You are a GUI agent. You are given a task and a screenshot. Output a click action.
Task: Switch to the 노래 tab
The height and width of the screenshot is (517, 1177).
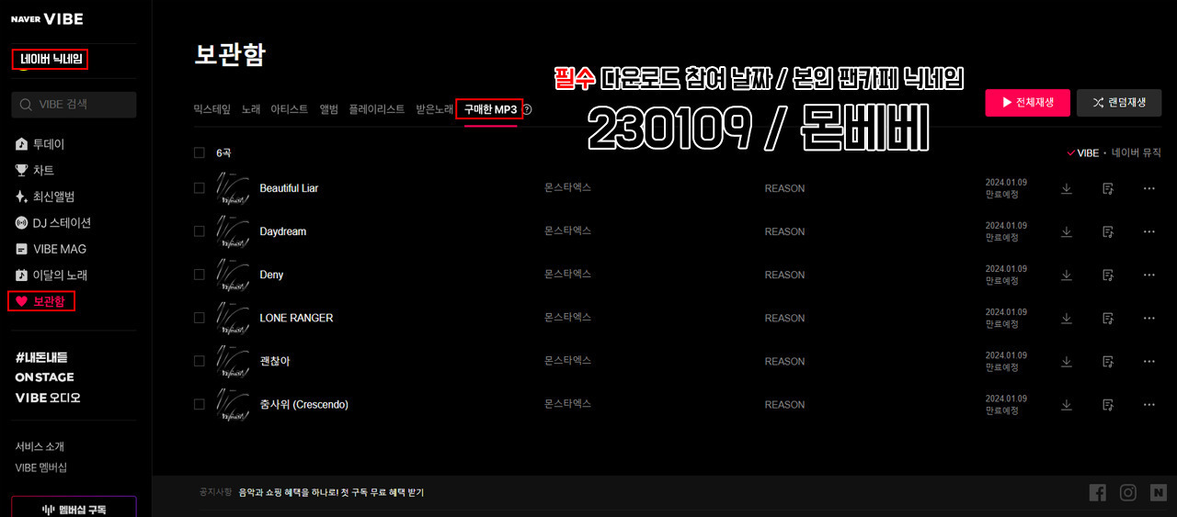[251, 109]
